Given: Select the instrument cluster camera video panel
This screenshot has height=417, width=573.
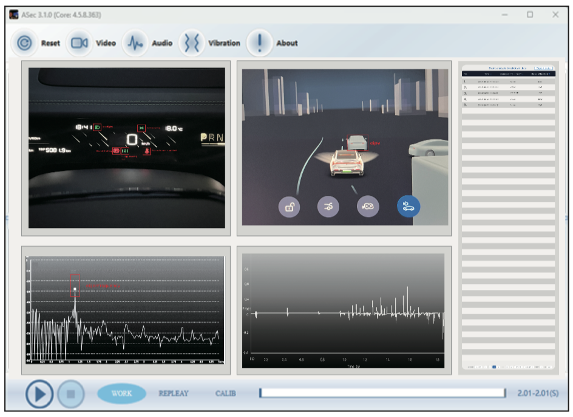Looking at the screenshot, I should click(x=127, y=148).
